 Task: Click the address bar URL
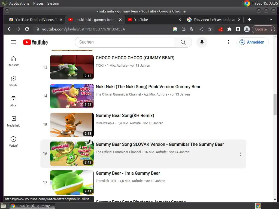tap(83, 29)
